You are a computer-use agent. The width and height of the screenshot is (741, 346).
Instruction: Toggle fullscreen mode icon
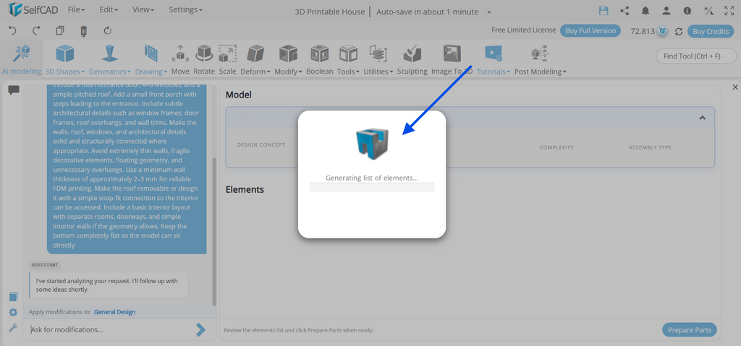[x=729, y=11]
